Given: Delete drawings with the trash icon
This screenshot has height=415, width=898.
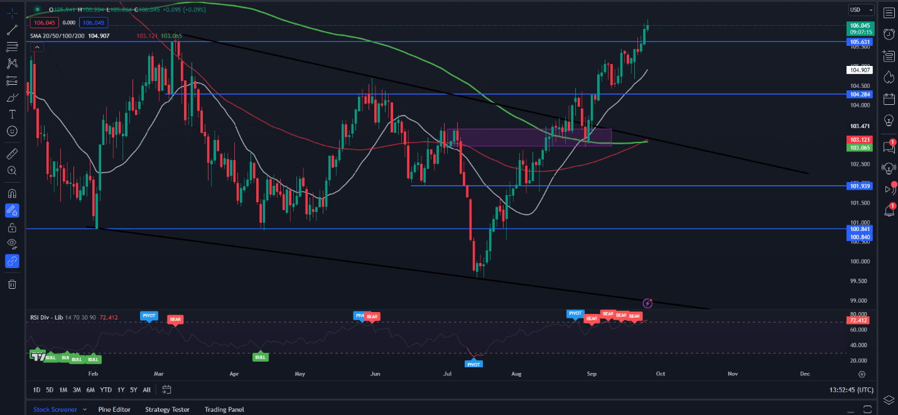Looking at the screenshot, I should pos(12,284).
